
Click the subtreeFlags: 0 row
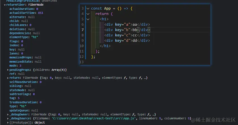(x=22, y=94)
